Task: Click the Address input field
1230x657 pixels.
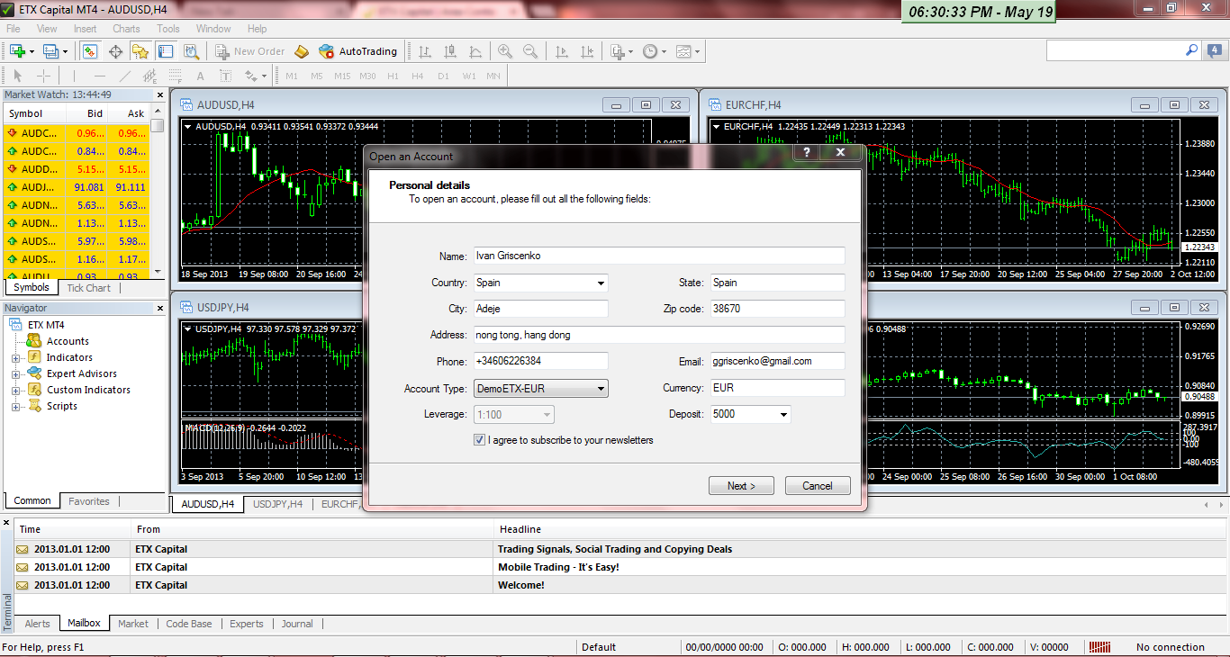Action: 659,335
